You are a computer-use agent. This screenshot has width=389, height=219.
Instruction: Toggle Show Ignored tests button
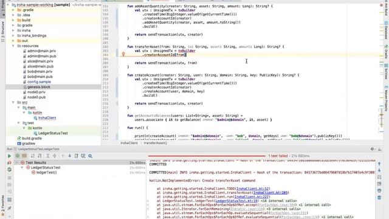(24, 156)
